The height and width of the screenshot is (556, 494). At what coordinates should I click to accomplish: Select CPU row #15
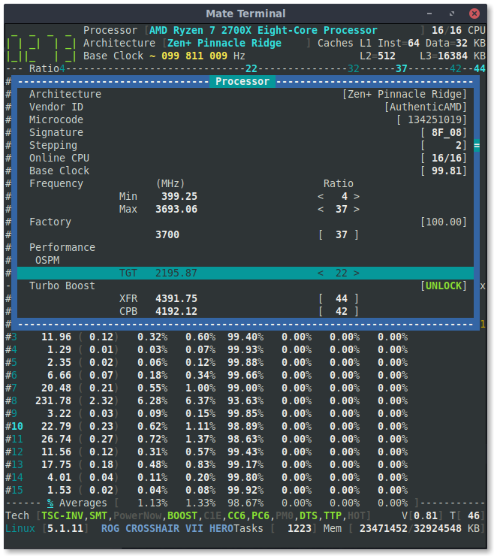206,490
